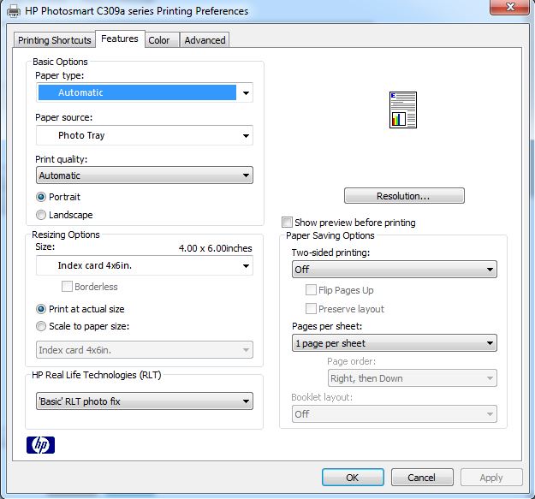Image resolution: width=535 pixels, height=499 pixels.
Task: Click the Resizing Options group label
Action: point(66,235)
